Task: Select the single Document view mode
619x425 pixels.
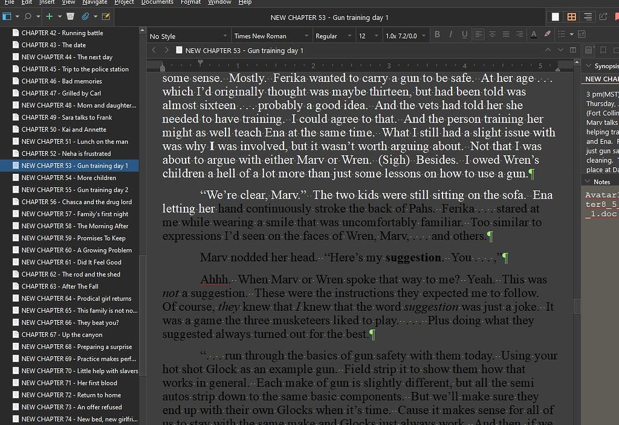Action: click(x=556, y=16)
